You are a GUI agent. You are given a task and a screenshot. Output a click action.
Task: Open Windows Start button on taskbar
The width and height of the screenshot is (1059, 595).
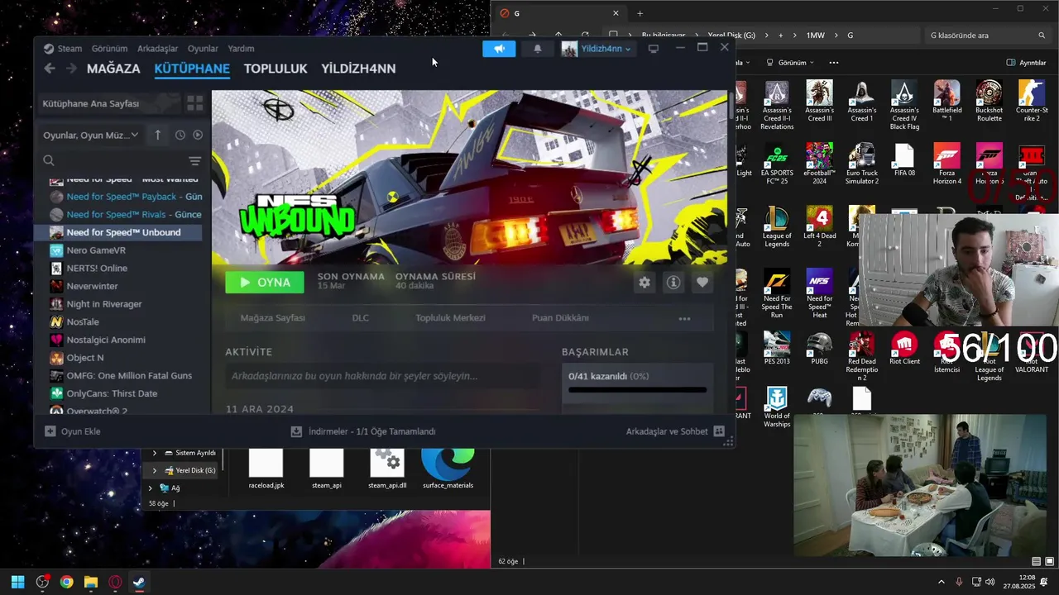point(17,582)
